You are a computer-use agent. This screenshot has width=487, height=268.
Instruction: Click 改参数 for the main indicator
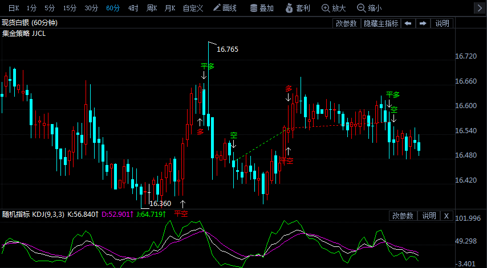[x=346, y=23]
